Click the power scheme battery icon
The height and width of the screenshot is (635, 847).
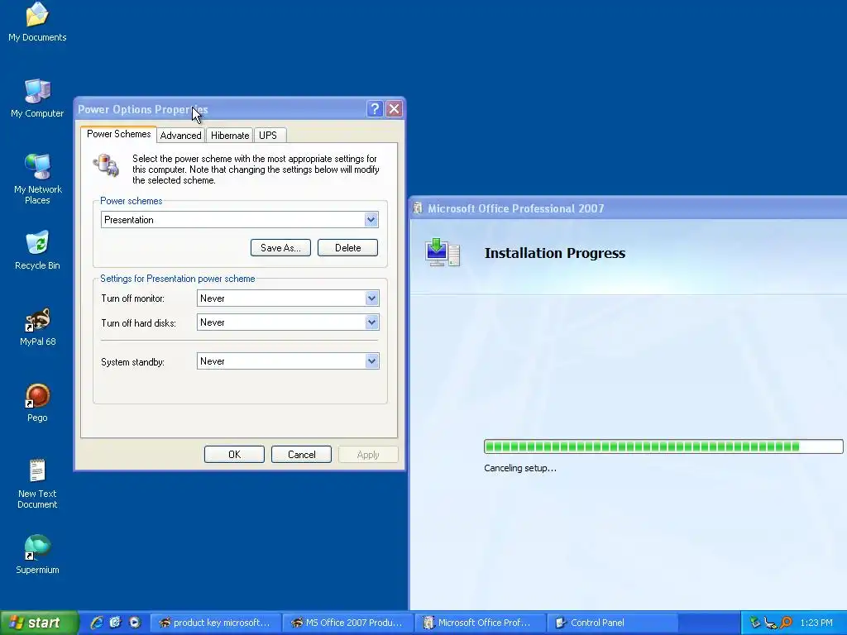tap(106, 165)
